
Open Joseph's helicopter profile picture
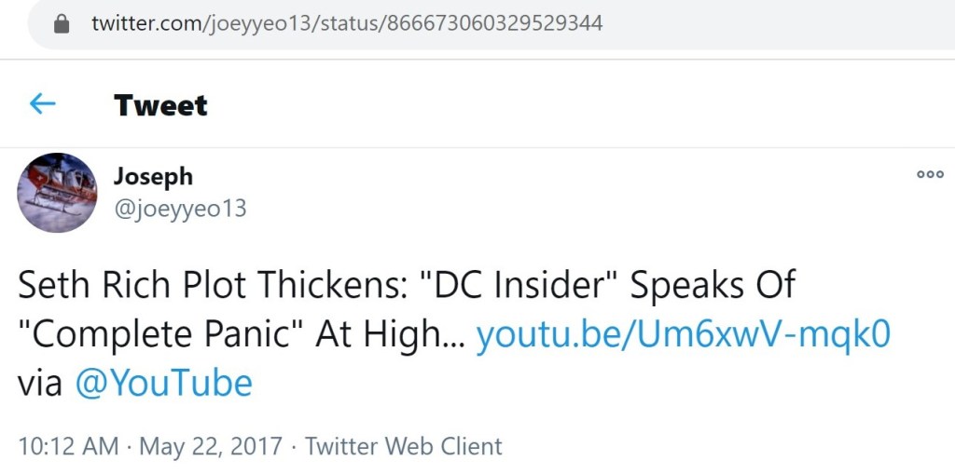57,193
